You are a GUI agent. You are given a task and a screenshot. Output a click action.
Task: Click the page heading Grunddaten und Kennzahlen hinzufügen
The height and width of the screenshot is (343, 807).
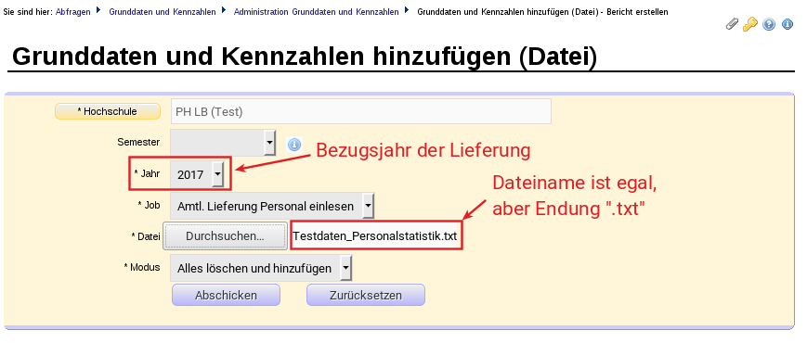[x=305, y=57]
